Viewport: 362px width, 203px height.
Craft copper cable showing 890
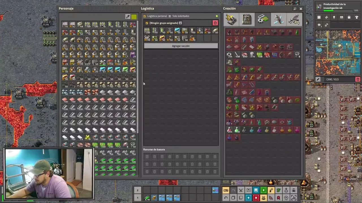click(245, 55)
